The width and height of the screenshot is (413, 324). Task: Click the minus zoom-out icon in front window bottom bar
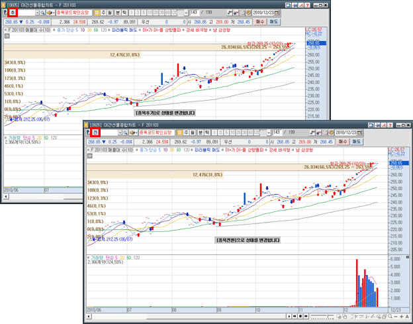(x=396, y=316)
